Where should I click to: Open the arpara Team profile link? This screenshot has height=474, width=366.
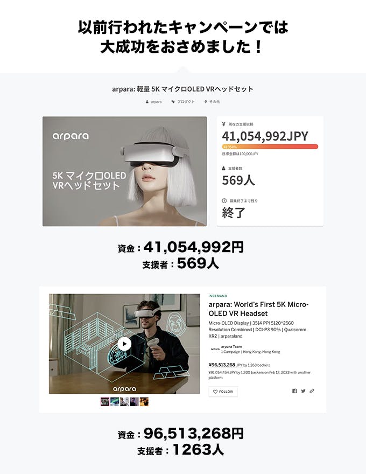[231, 346]
